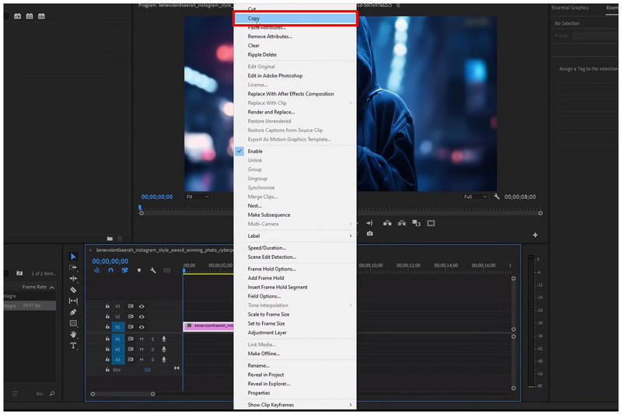The height and width of the screenshot is (415, 622).
Task: Mute audio track A1
Action: click(x=142, y=339)
